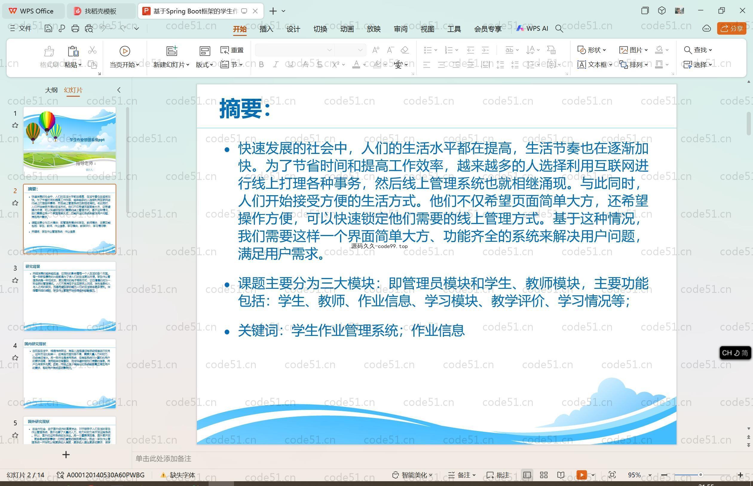Click Decrease Font Size icon

tap(390, 50)
